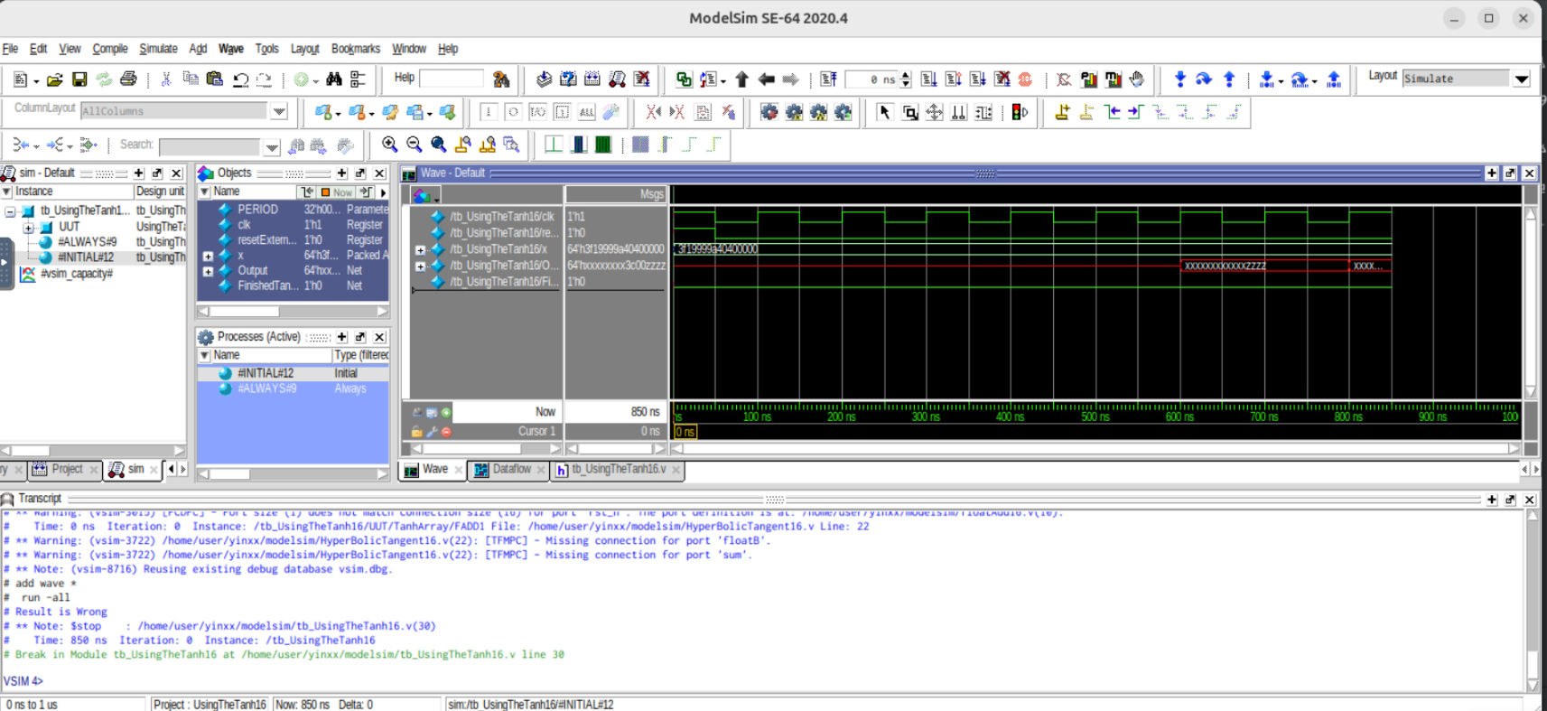Click the plus button in Processes panel
Viewport: 1547px width, 711px height.
click(x=342, y=337)
